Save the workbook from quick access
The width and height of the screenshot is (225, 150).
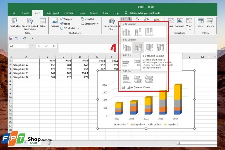(x=11, y=38)
